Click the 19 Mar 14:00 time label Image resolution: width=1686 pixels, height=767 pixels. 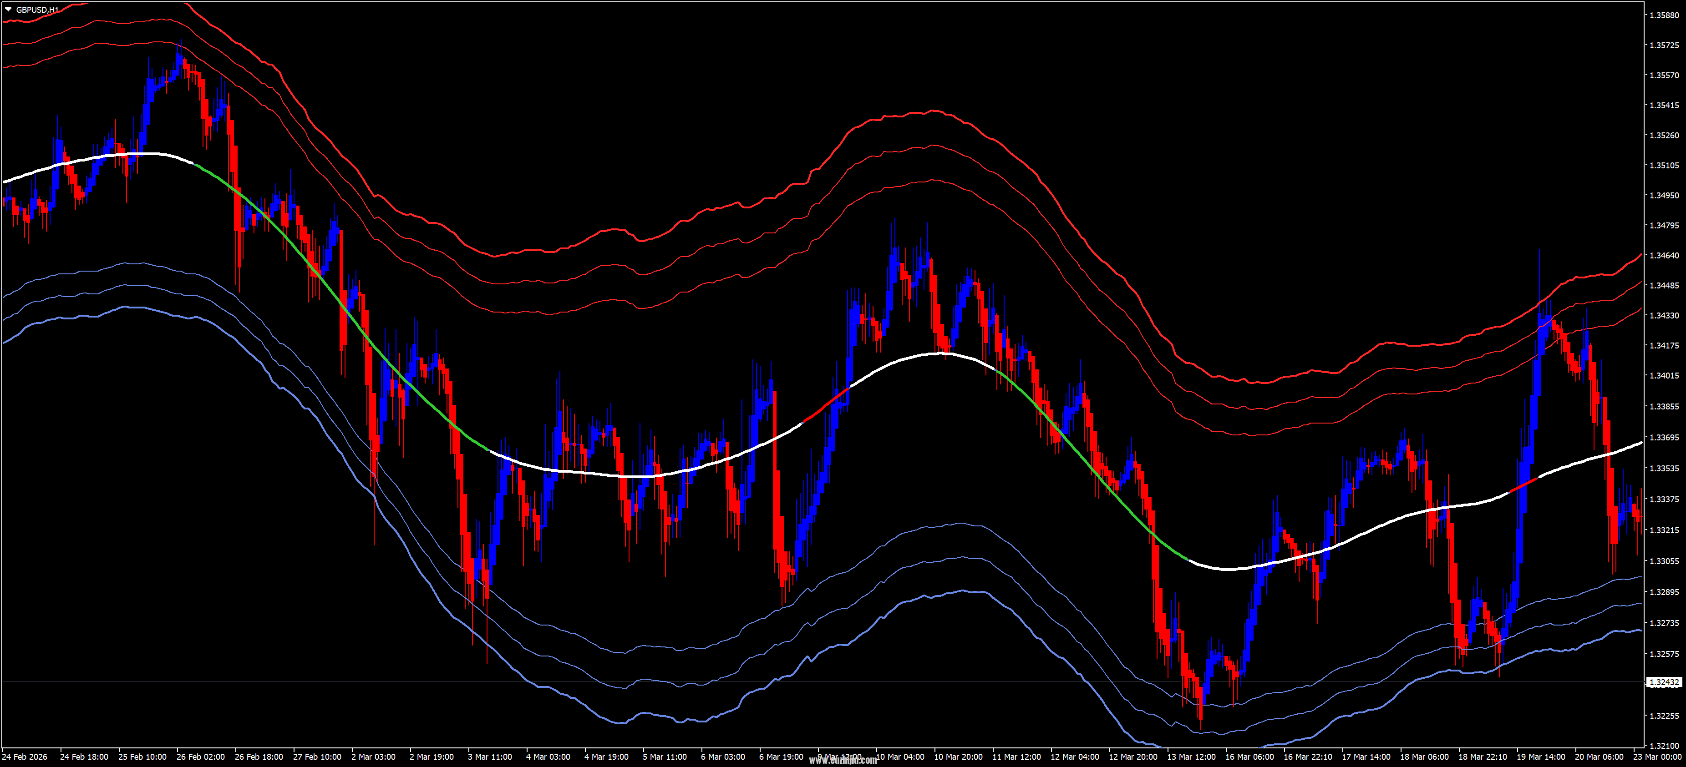[x=1541, y=757]
